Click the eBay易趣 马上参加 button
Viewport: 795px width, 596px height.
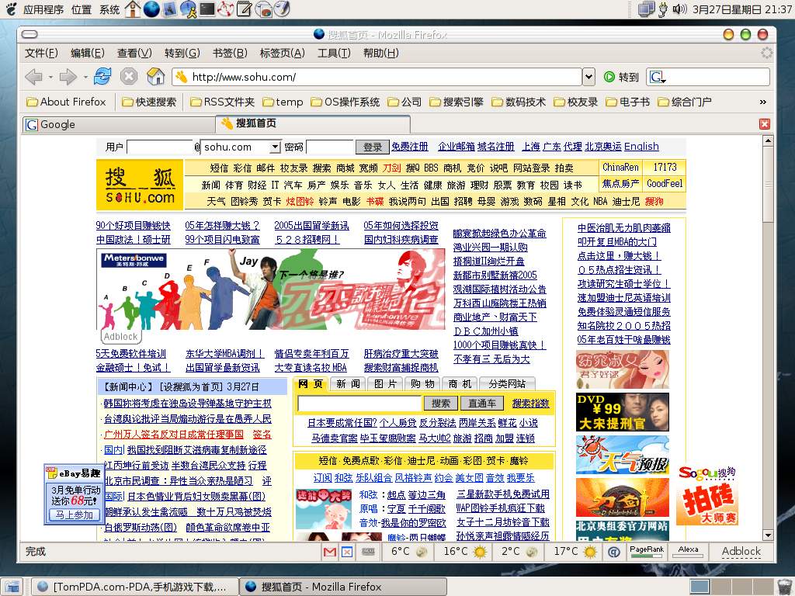tap(74, 515)
